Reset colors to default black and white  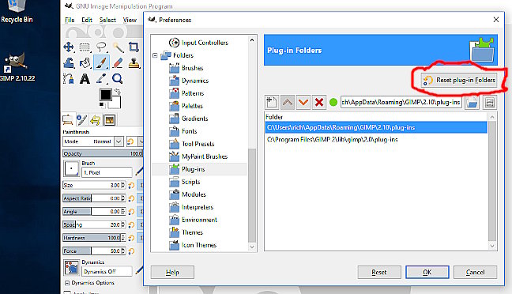coord(102,105)
